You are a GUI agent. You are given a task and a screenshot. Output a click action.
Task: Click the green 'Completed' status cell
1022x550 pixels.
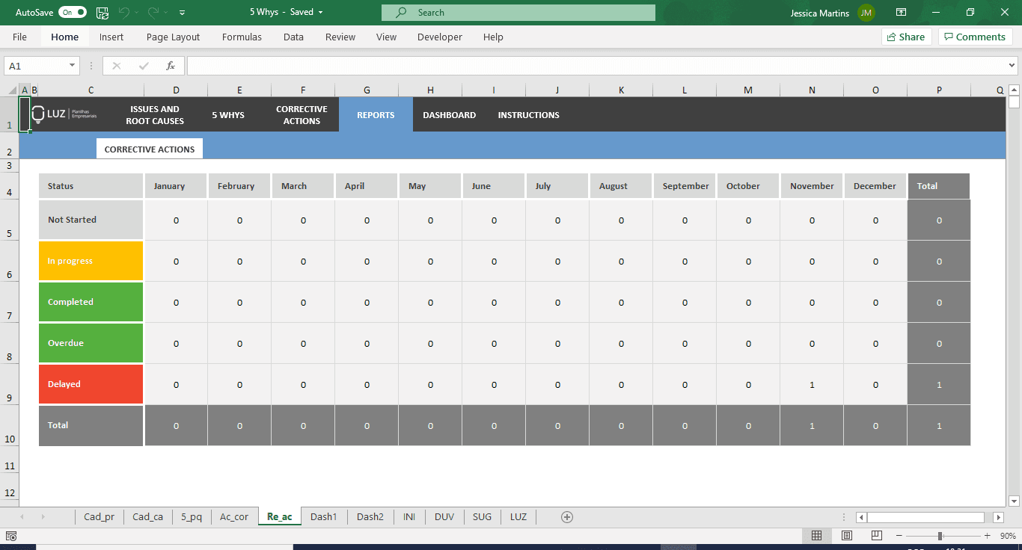(91, 302)
